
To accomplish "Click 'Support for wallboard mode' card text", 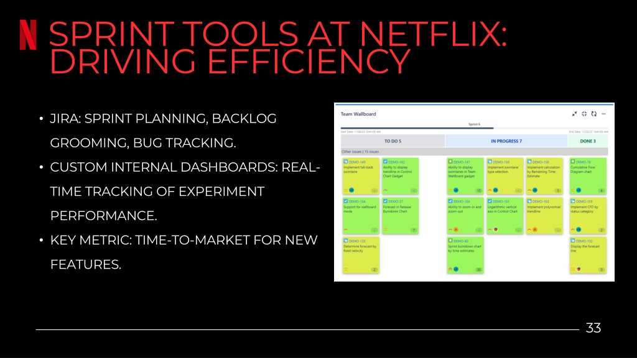I will coord(360,209).
